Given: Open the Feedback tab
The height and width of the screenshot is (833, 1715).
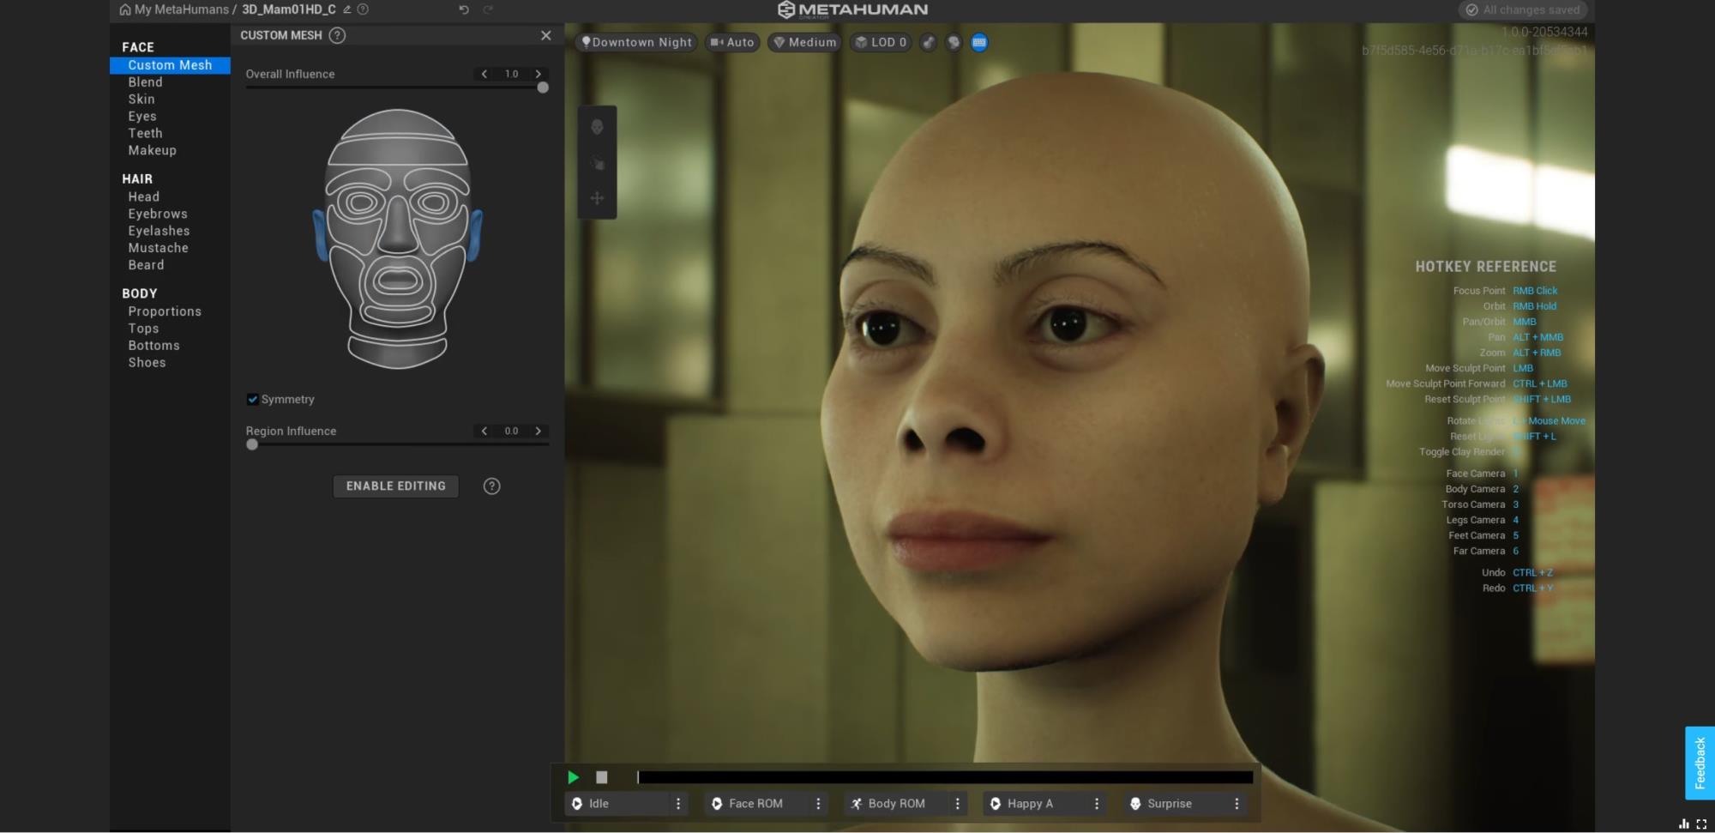Looking at the screenshot, I should [1700, 764].
